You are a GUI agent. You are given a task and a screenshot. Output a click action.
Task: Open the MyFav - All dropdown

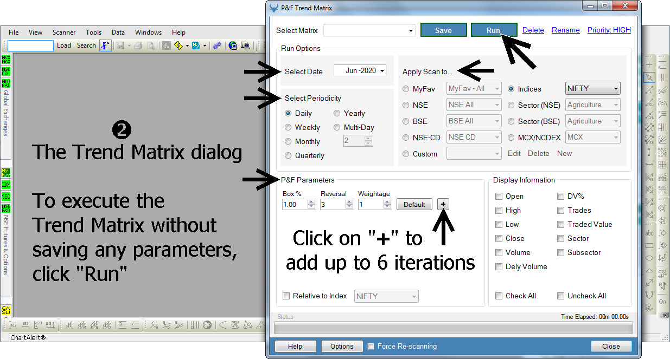point(474,88)
